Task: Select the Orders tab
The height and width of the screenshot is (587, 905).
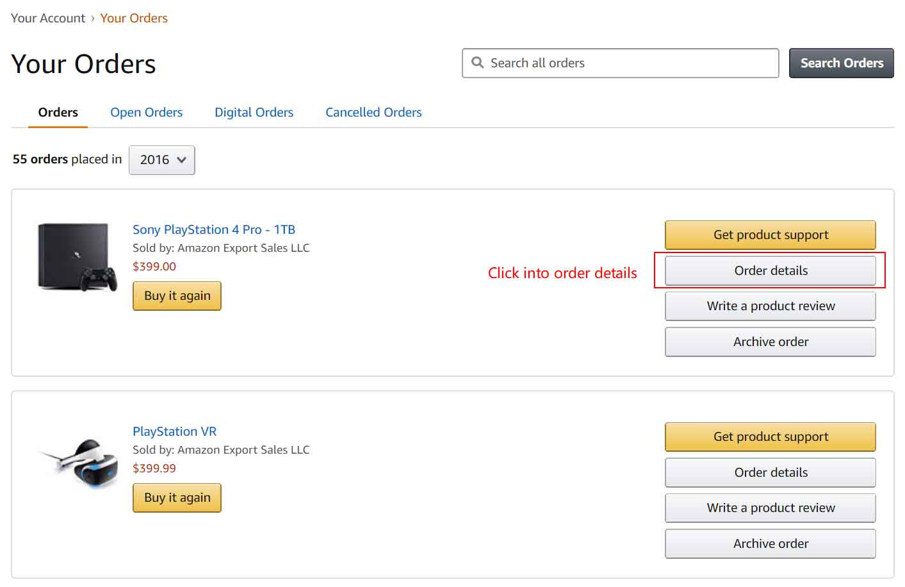Action: (x=58, y=112)
